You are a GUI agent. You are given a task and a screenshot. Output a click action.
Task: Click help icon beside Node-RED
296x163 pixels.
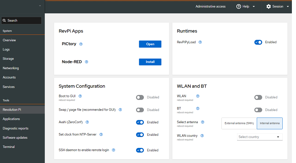click(x=86, y=62)
